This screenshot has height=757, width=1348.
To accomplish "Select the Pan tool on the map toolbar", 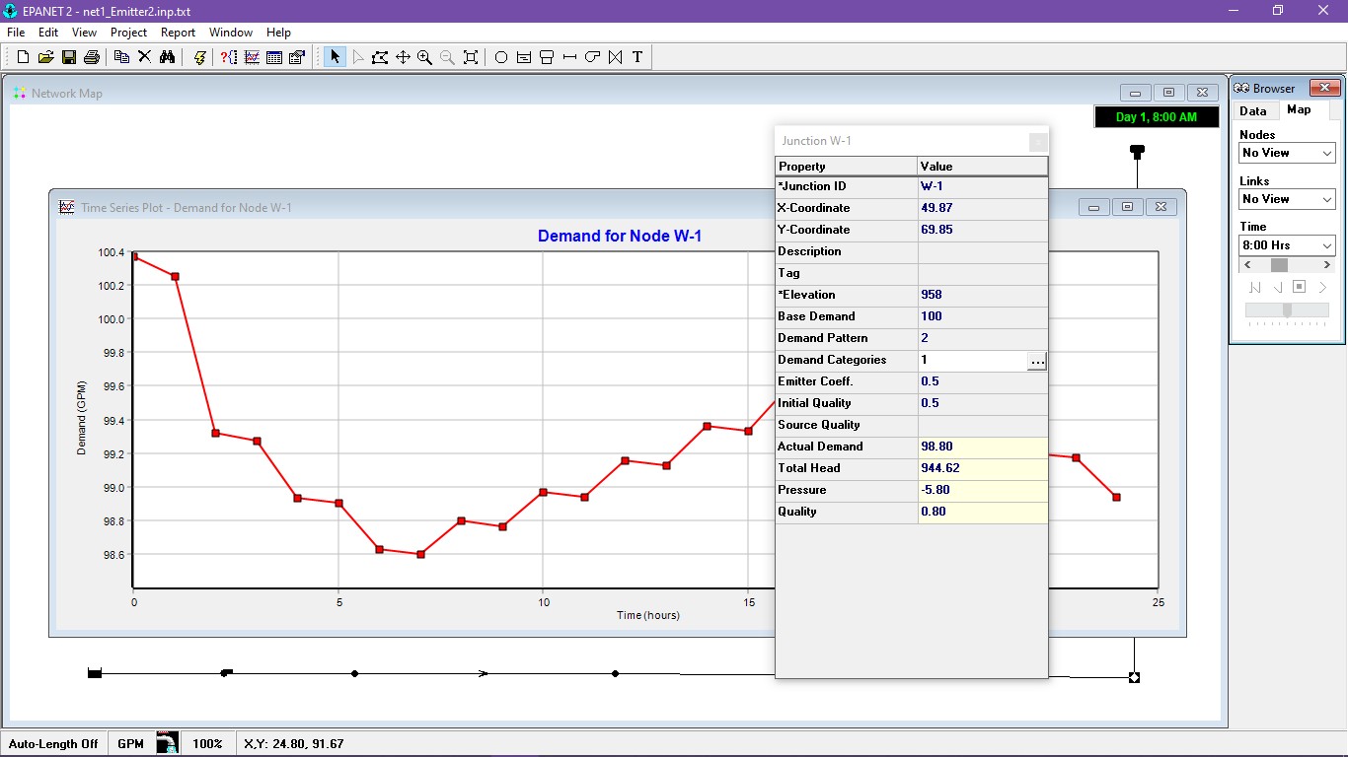I will (402, 56).
